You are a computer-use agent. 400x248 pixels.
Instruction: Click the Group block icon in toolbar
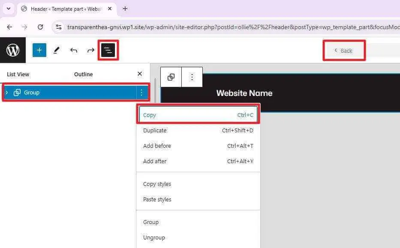(x=171, y=77)
